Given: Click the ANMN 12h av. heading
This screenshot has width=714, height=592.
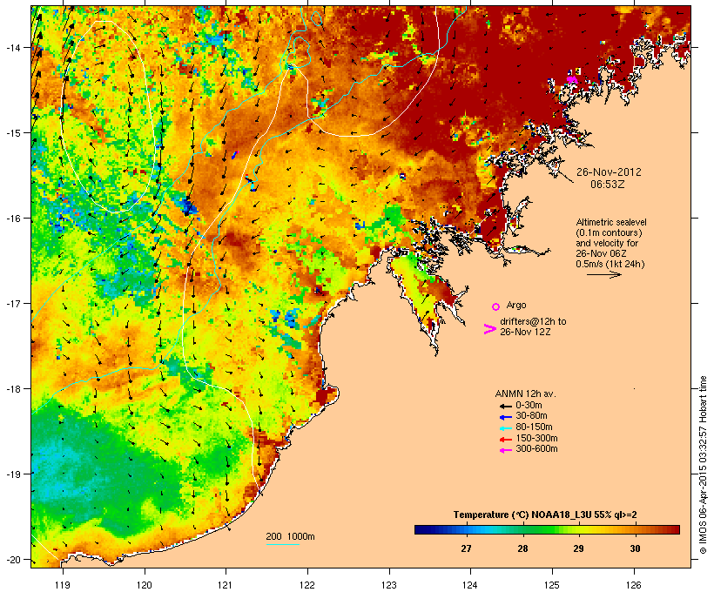Looking at the screenshot, I should pyautogui.click(x=525, y=394).
